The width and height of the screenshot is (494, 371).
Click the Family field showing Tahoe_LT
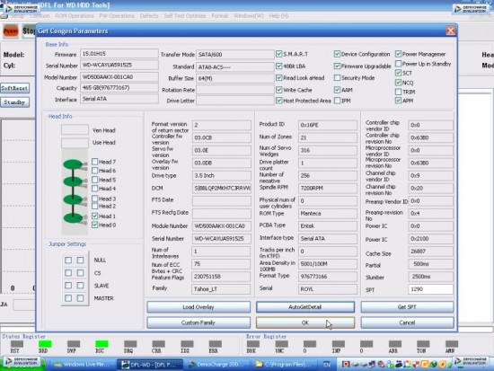221,289
